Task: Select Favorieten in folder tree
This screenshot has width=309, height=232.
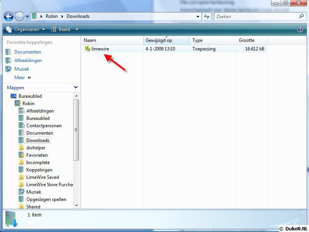Action: [37, 155]
